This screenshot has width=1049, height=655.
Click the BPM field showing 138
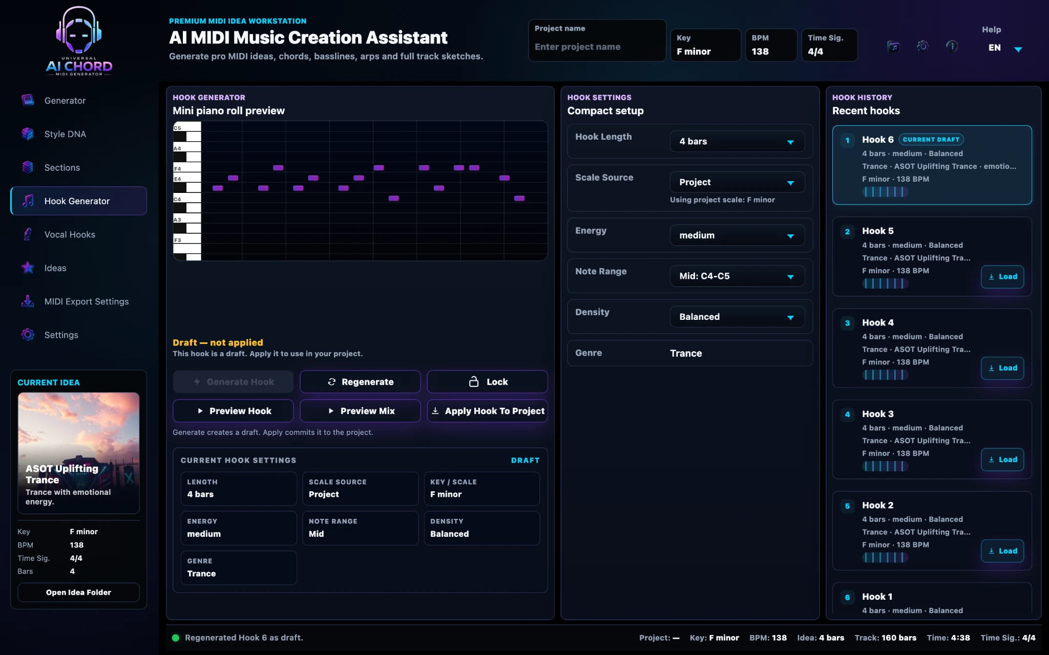771,45
